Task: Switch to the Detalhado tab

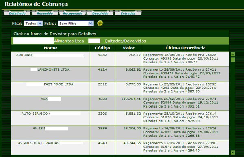Action: 17,13
